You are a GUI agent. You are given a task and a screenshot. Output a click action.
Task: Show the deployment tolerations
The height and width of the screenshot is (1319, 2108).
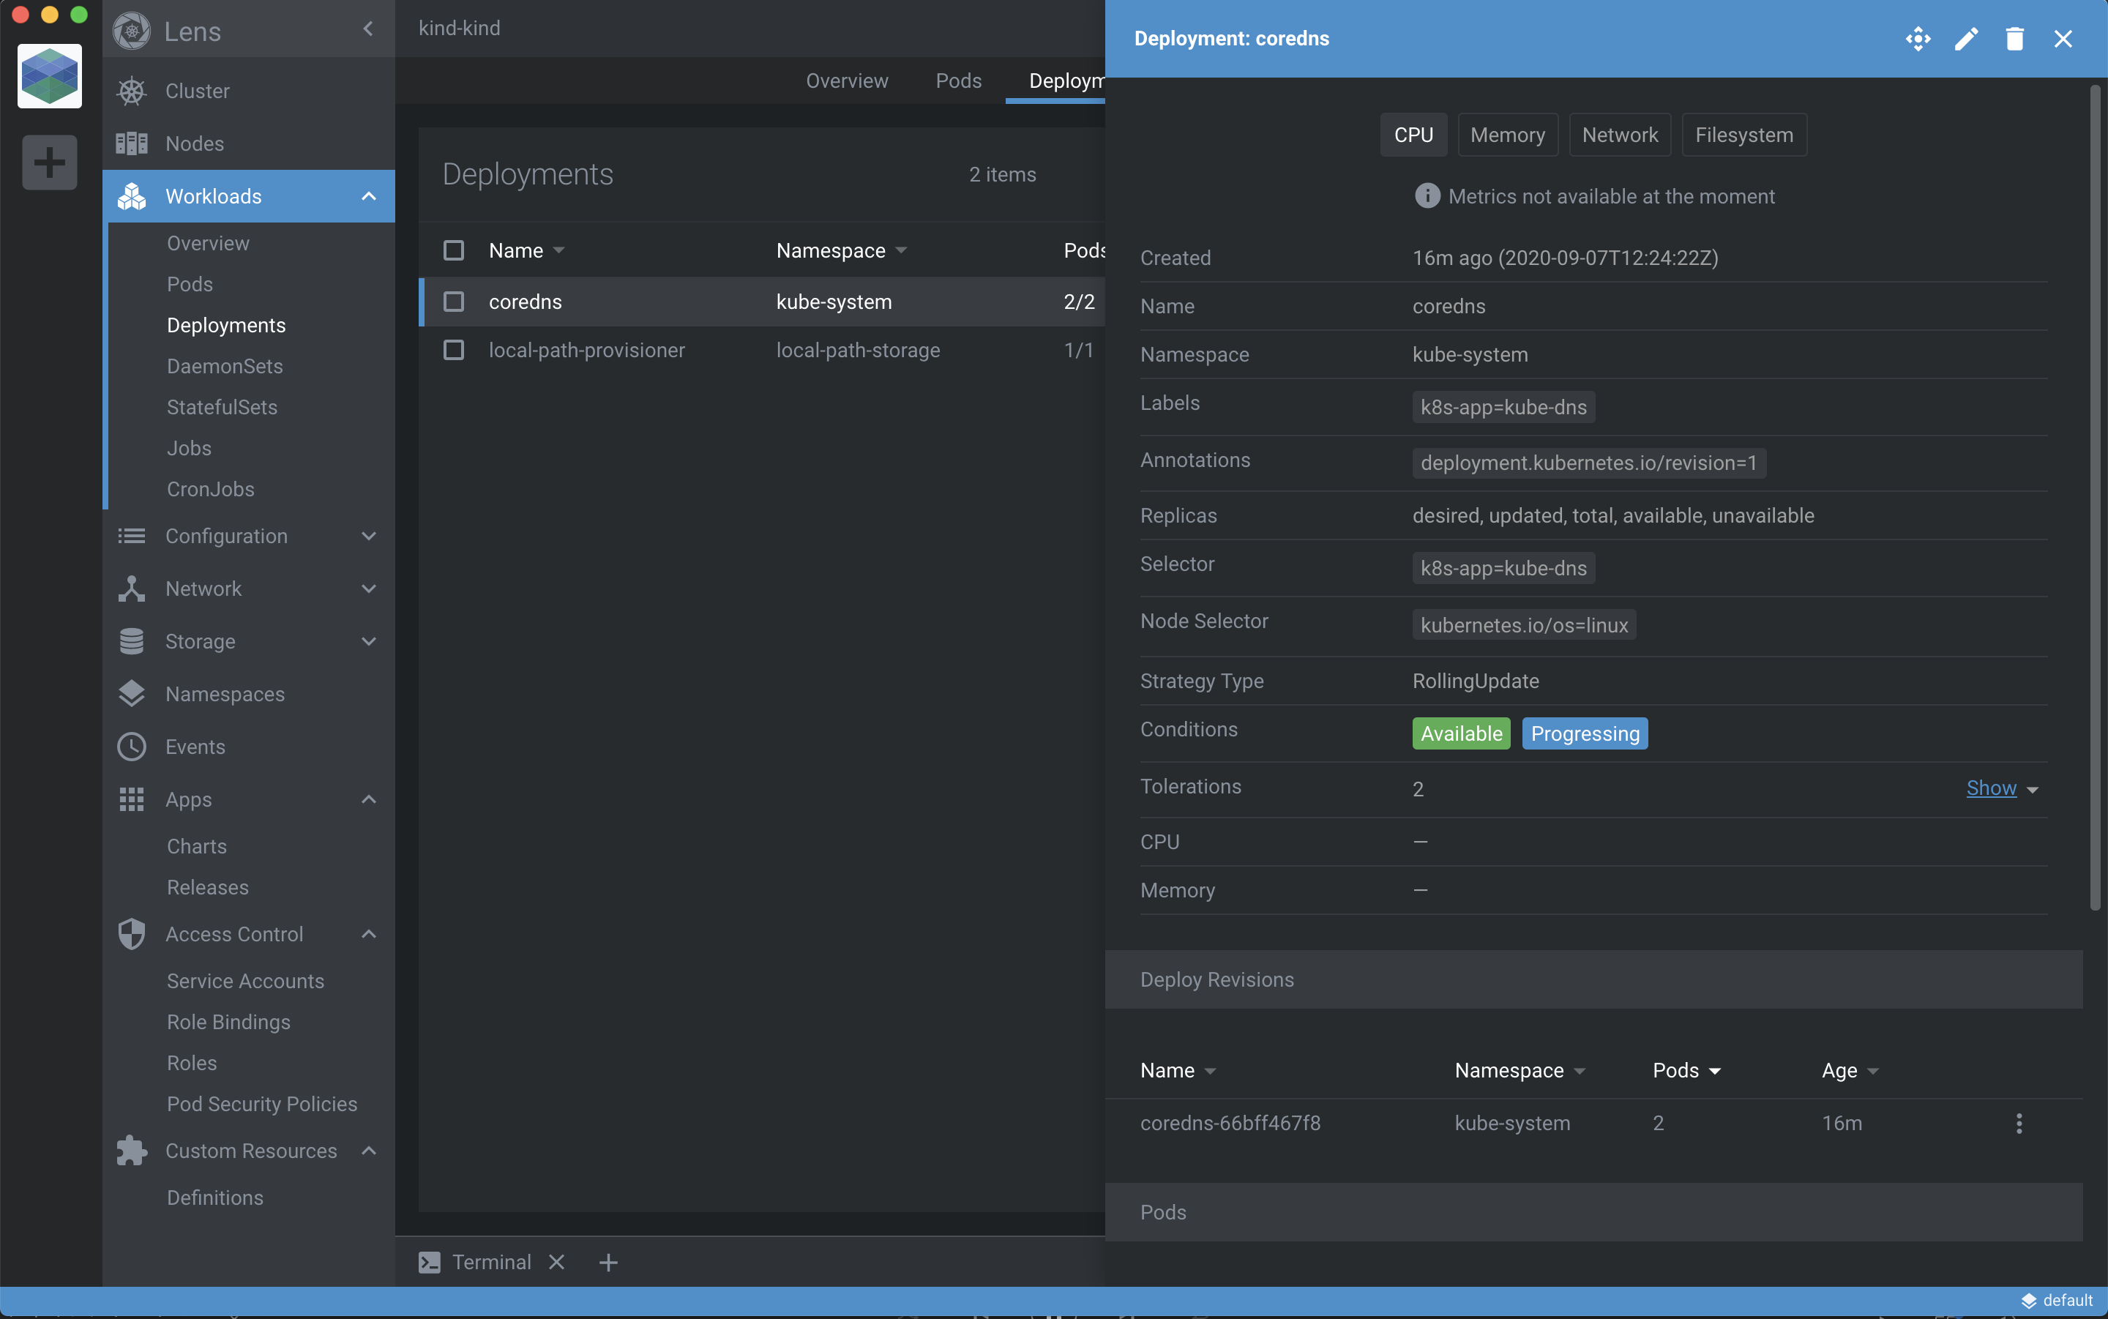click(x=1991, y=788)
